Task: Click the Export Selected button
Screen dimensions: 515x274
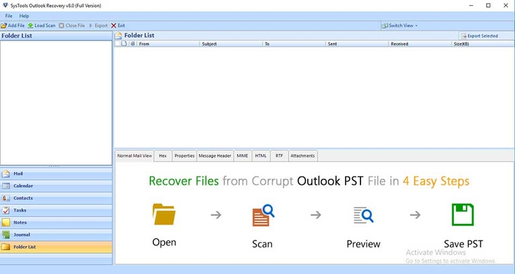Action: (480, 36)
